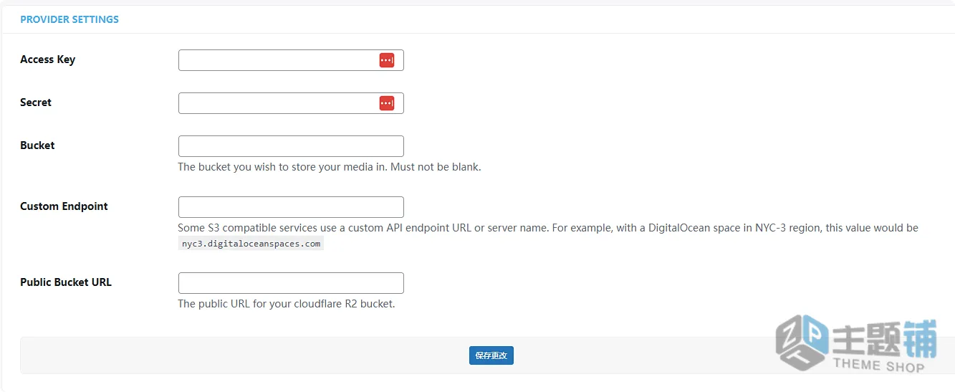
Task: Click the blue 保存更改 save button
Action: click(491, 355)
